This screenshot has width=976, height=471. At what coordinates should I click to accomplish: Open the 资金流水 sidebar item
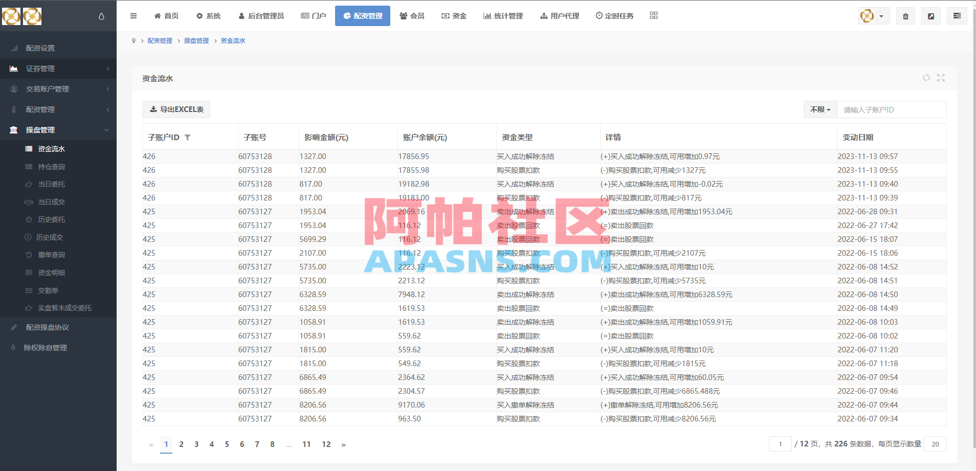click(51, 149)
